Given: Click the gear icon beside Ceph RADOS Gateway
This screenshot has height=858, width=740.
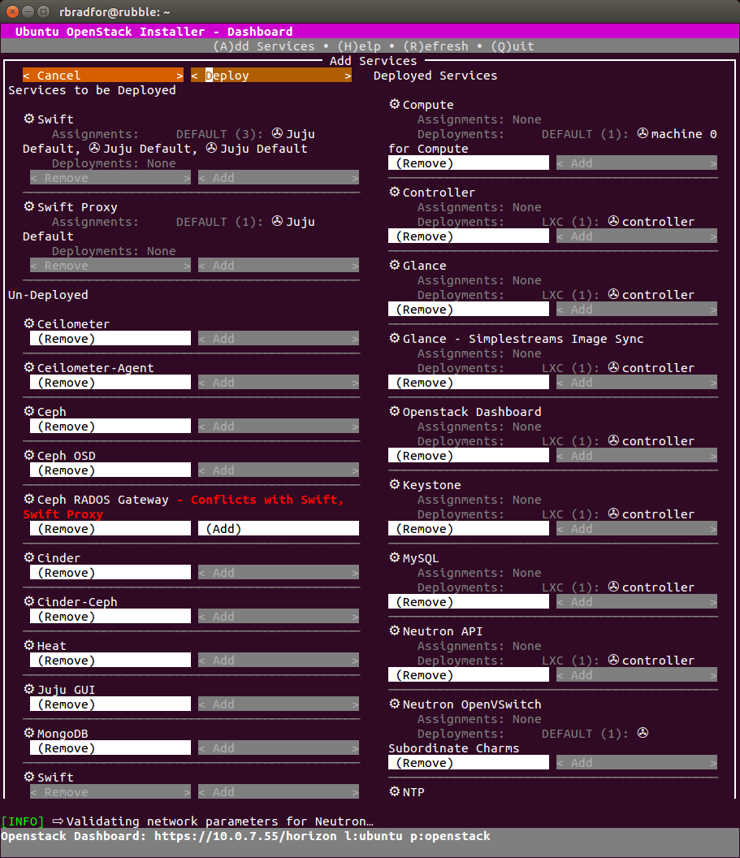Looking at the screenshot, I should 29,499.
